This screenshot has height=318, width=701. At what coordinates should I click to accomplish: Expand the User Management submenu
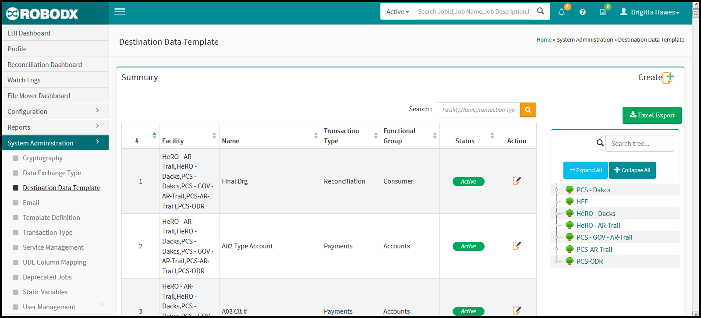102,305
